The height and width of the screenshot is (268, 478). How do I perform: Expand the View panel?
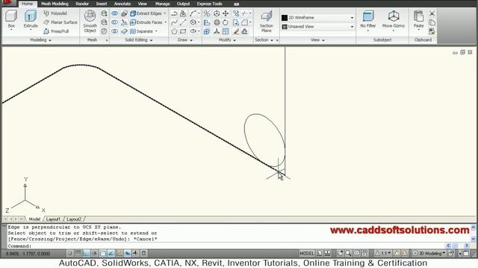tap(317, 39)
